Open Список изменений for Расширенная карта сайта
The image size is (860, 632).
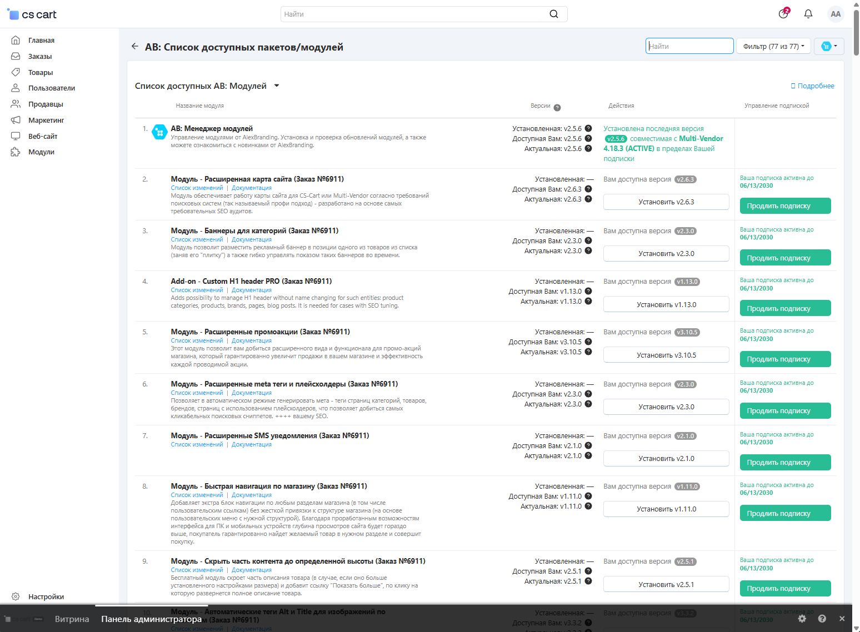point(197,188)
